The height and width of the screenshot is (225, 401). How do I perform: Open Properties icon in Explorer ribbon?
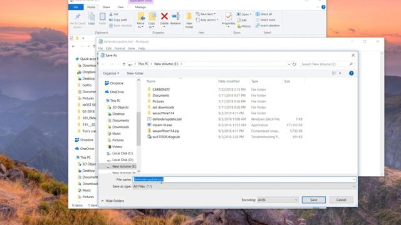click(228, 17)
